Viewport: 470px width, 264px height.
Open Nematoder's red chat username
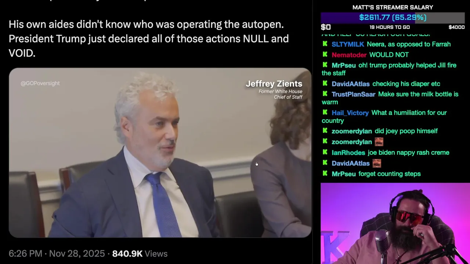coord(349,55)
